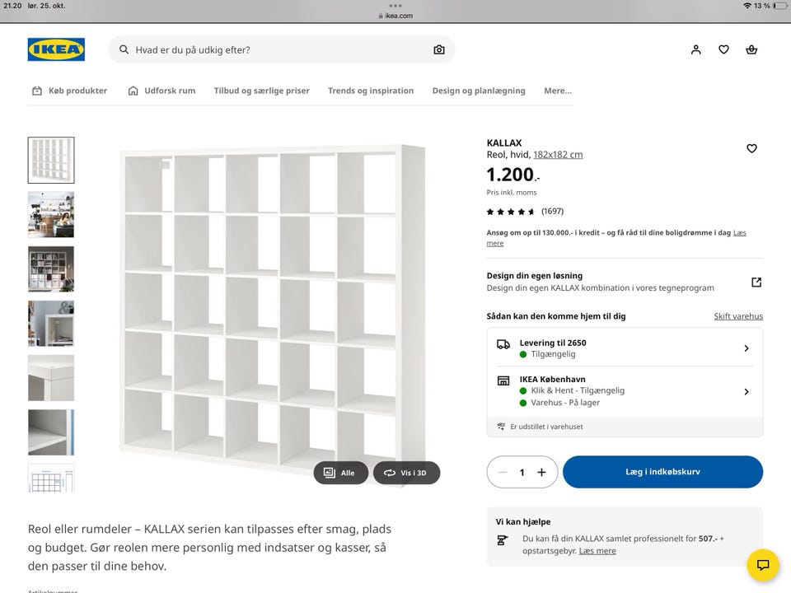The height and width of the screenshot is (593, 791).
Task: Click Læg i indkøbskurv button
Action: click(x=662, y=472)
